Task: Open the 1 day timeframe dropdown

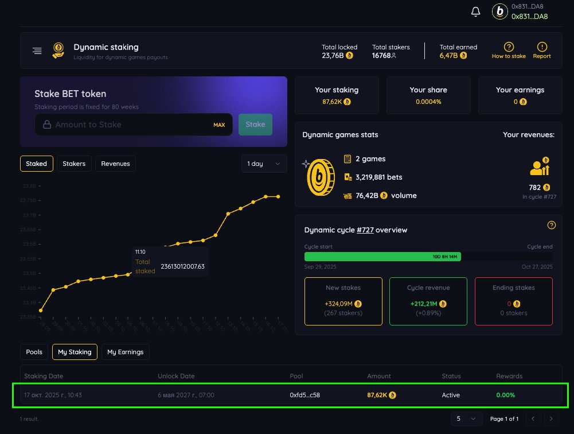Action: point(264,164)
